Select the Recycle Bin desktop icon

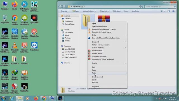[5, 19]
